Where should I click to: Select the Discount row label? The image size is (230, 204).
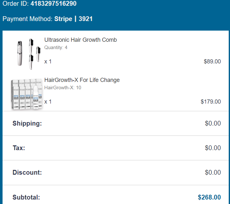[x=27, y=172]
